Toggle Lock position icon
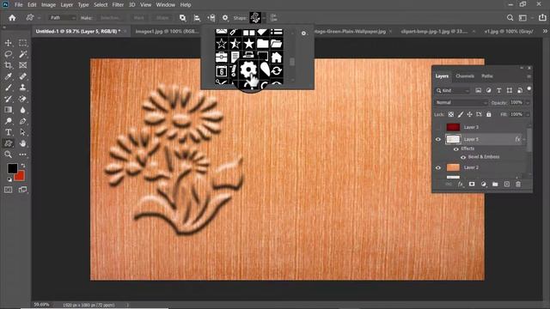This screenshot has height=309, width=550. coord(470,114)
